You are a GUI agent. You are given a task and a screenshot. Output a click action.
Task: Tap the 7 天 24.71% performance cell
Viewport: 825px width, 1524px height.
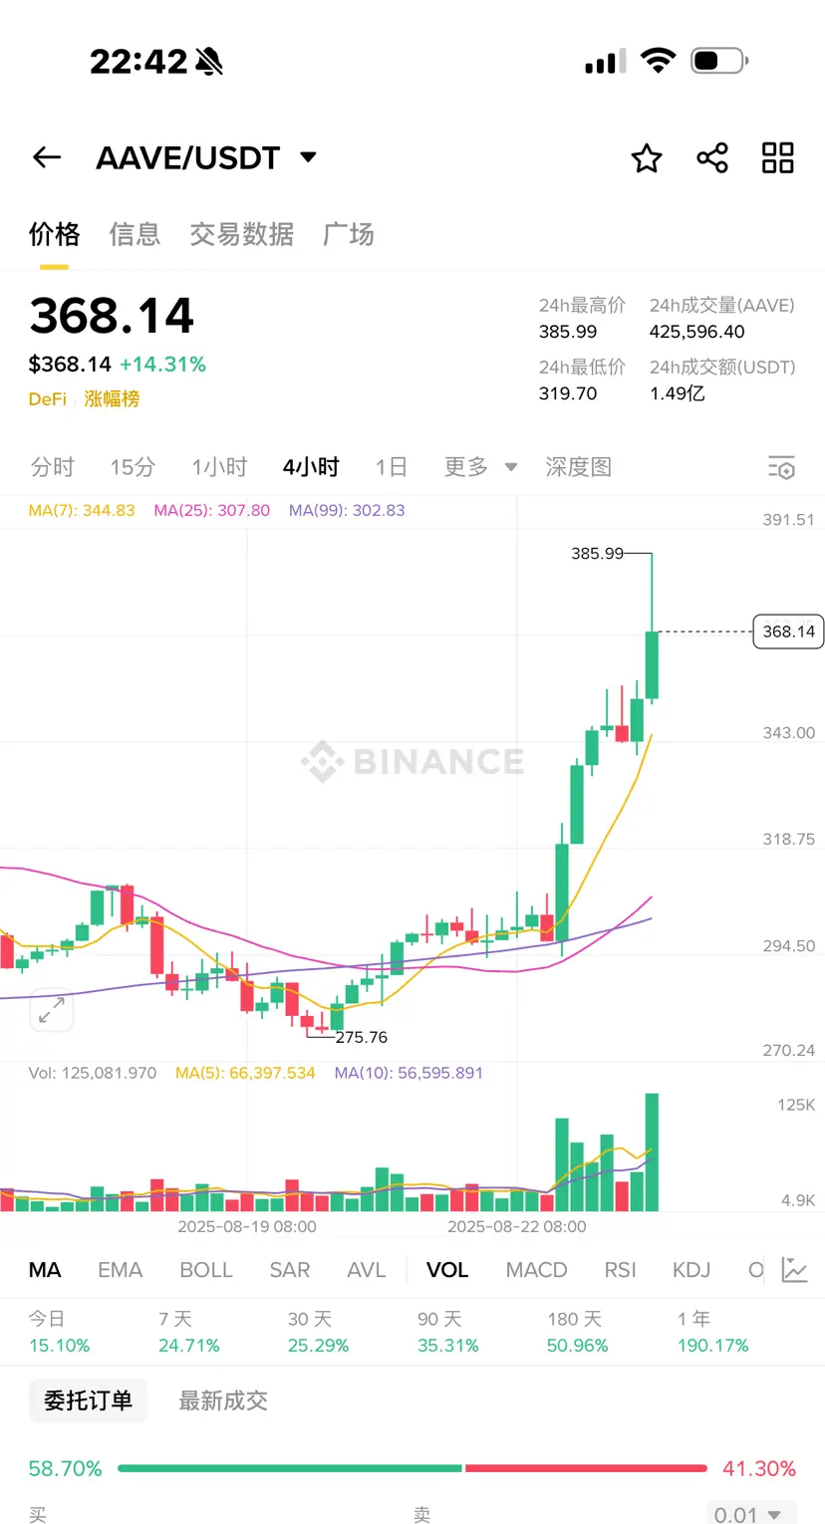tap(188, 1332)
